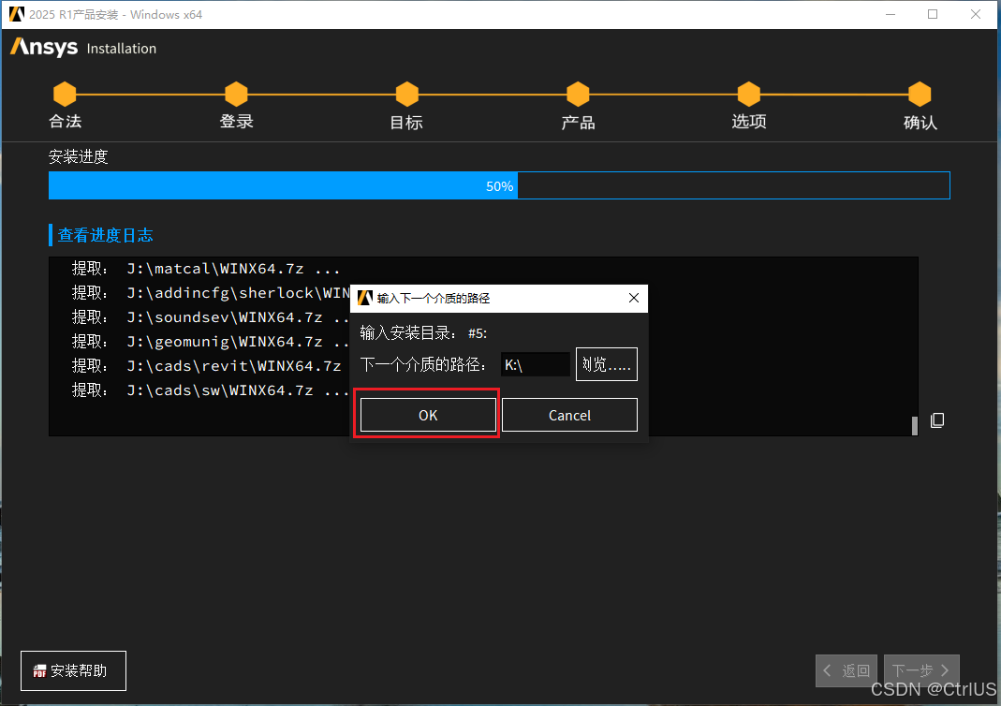This screenshot has height=706, width=1001.
Task: Maximize the Ansys installer window
Action: click(933, 14)
